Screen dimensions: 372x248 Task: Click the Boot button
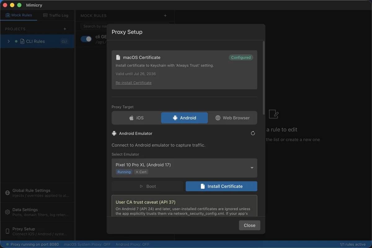pyautogui.click(x=148, y=186)
